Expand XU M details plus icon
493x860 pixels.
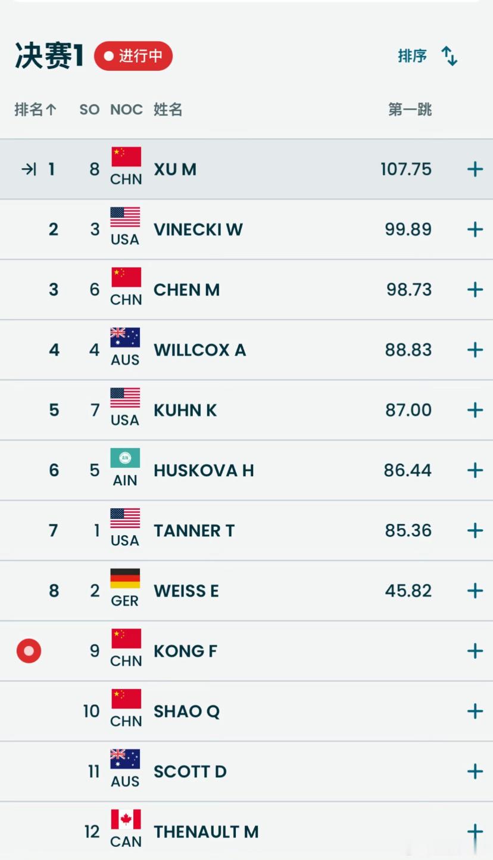tap(475, 169)
